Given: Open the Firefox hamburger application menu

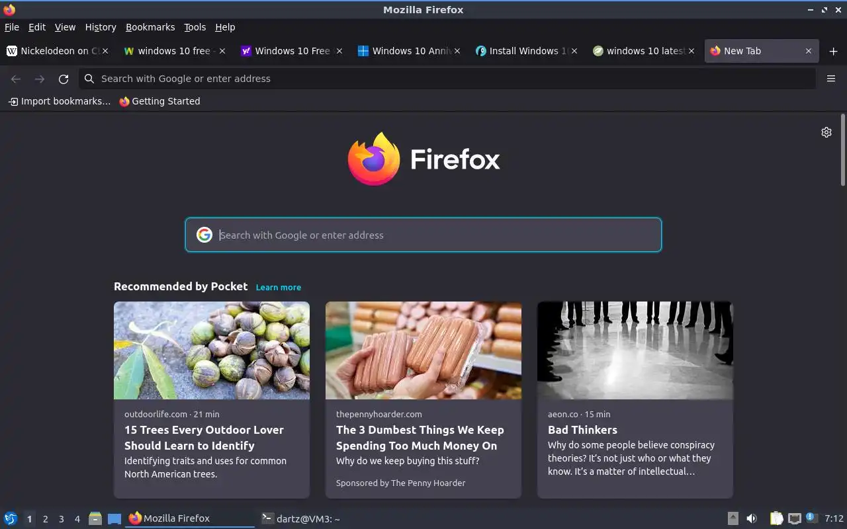Looking at the screenshot, I should [831, 79].
